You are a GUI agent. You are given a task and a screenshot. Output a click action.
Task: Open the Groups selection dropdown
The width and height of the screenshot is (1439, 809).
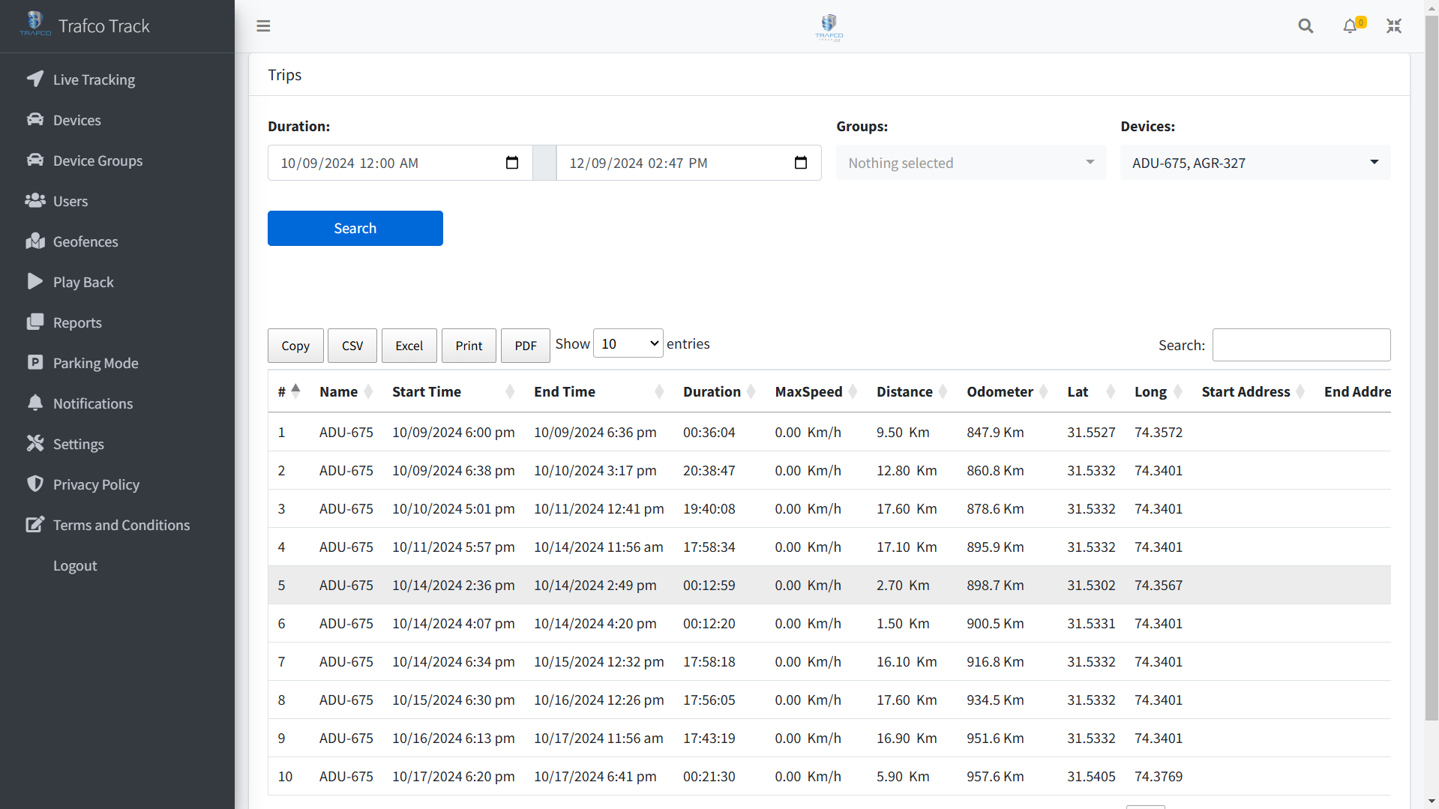(x=970, y=163)
